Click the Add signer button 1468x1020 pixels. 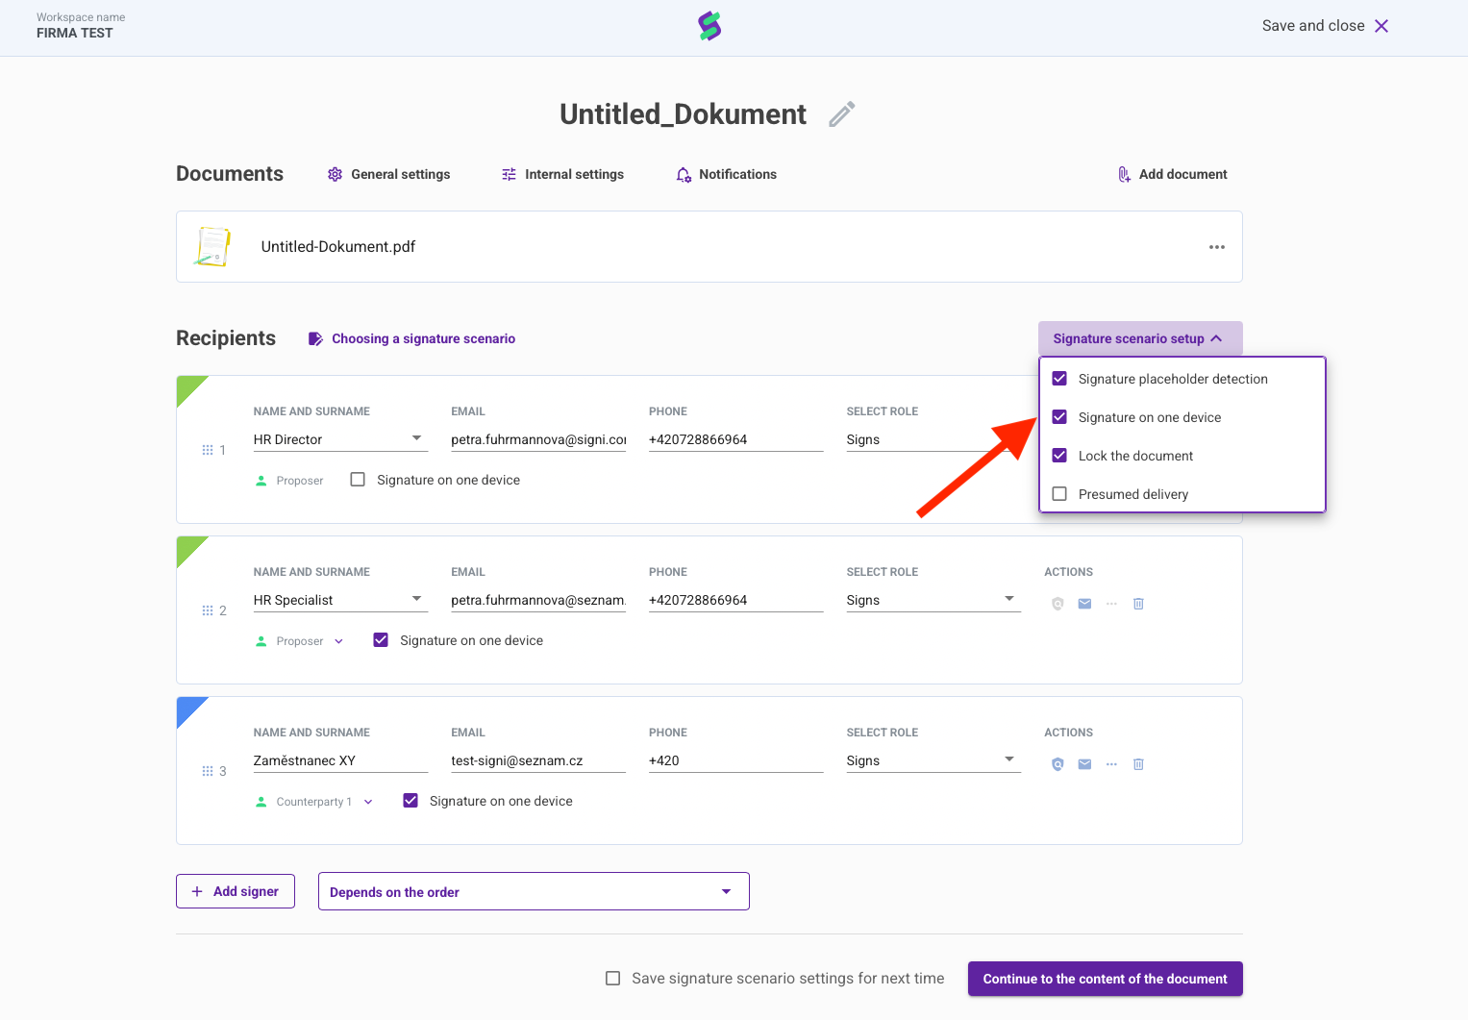tap(236, 891)
